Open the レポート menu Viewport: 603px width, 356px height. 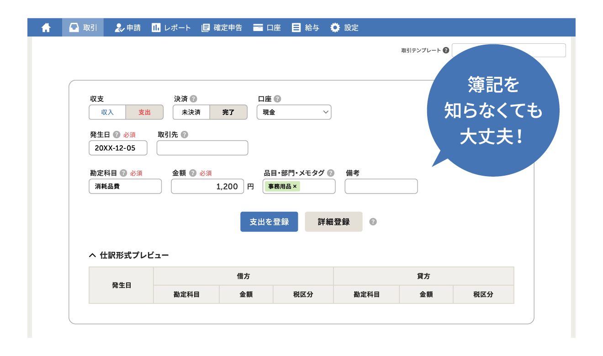click(x=171, y=28)
